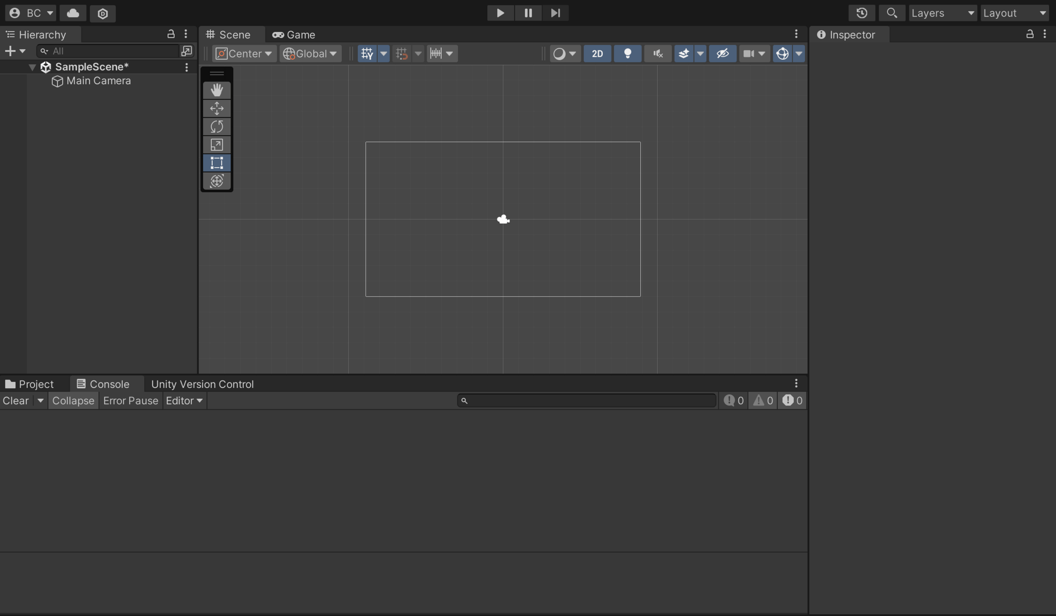1056x616 pixels.
Task: Toggle scene lighting bulb
Action: coord(627,53)
